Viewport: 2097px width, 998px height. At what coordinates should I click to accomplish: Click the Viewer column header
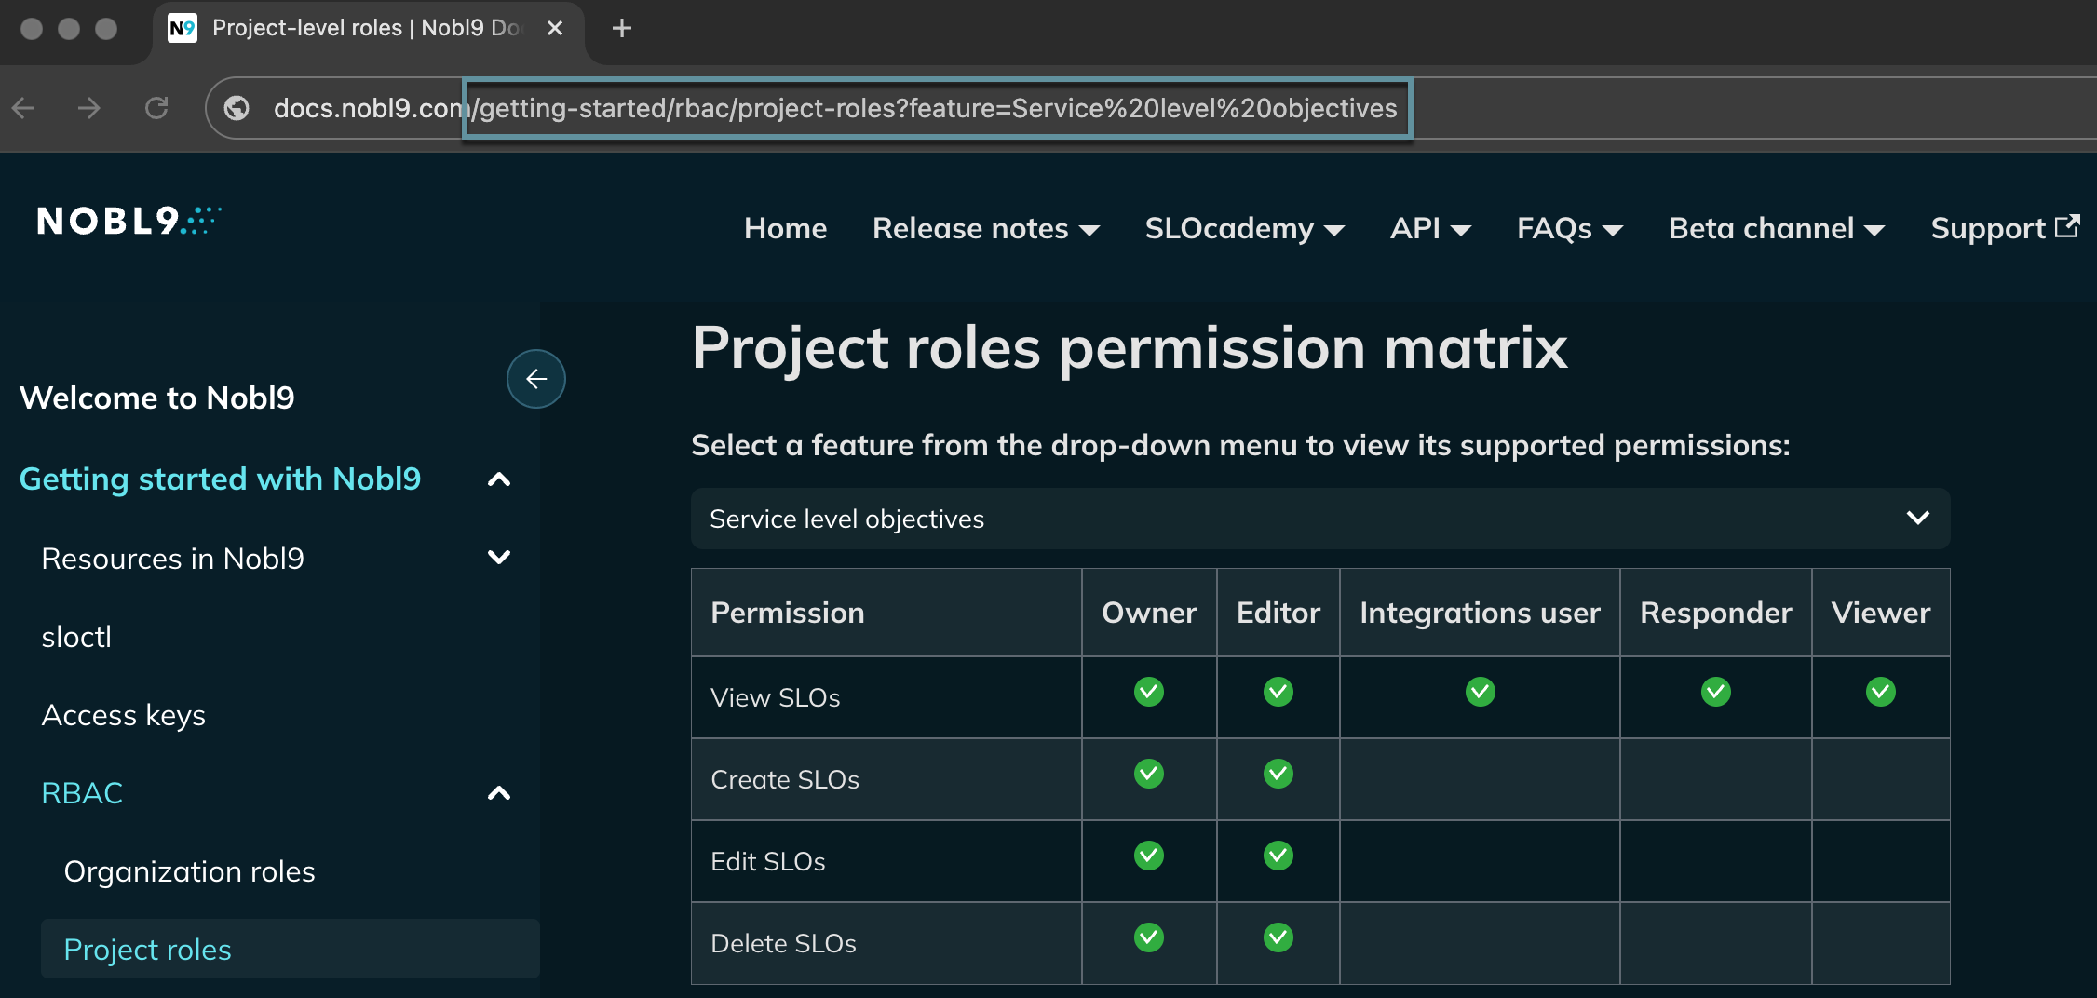1881,613
